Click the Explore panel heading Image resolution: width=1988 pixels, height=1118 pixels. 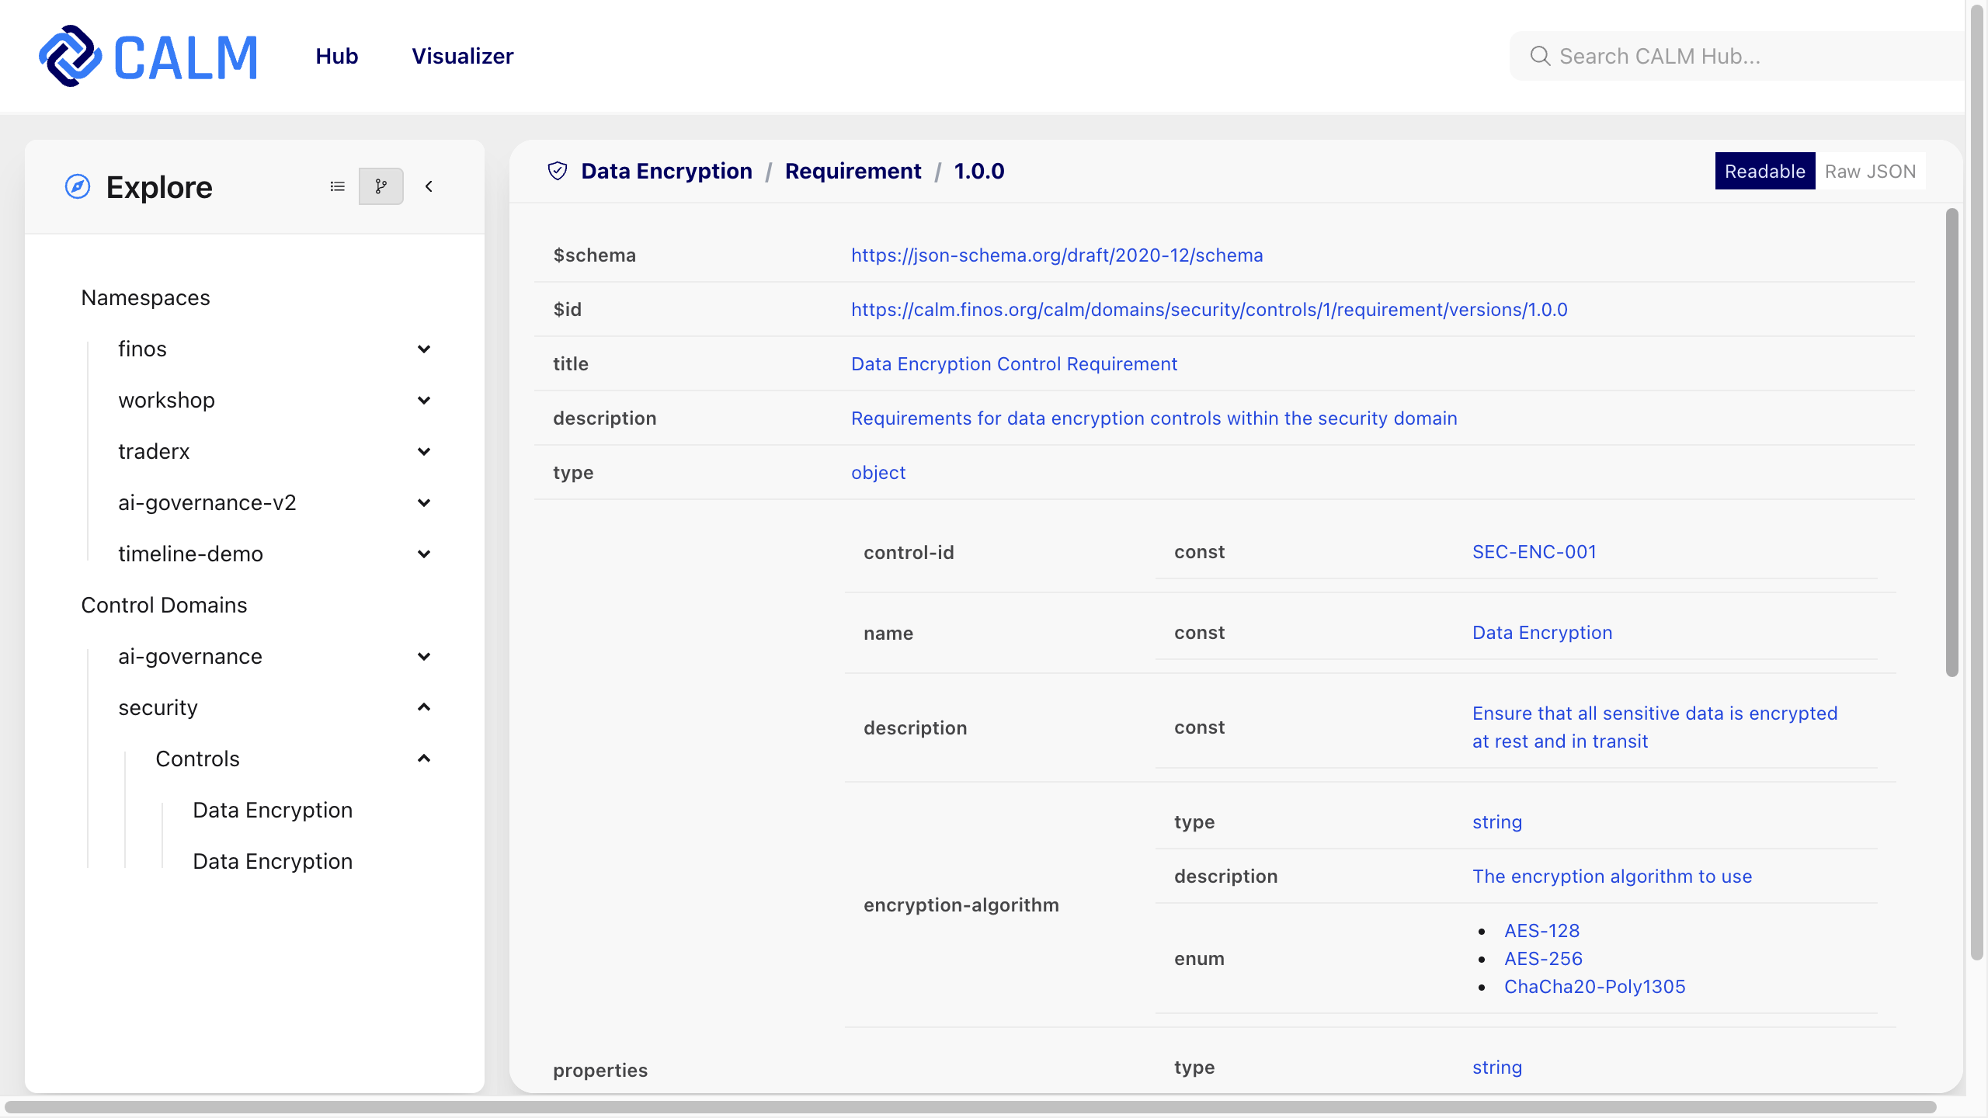click(159, 187)
